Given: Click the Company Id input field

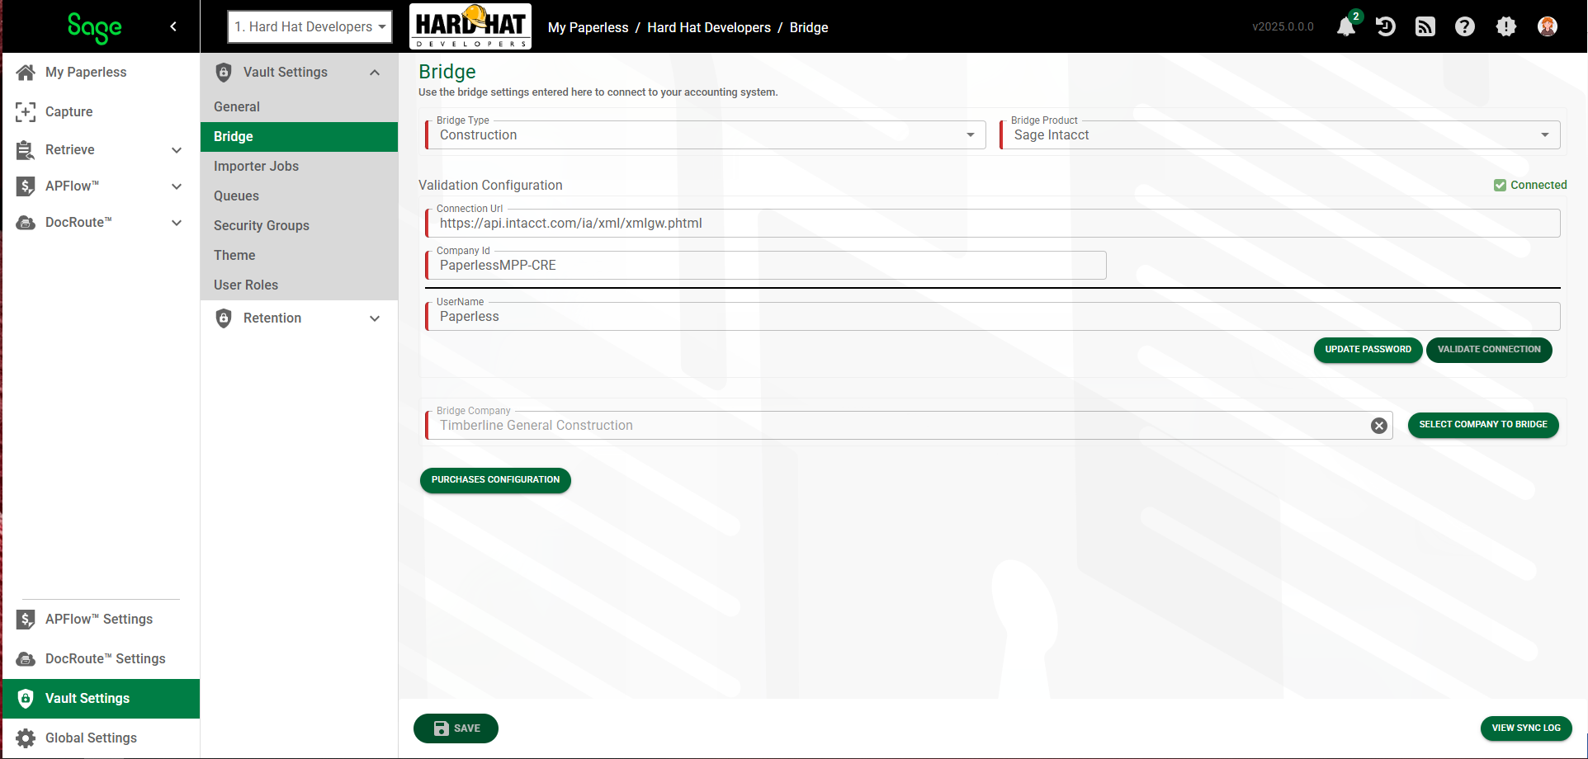Looking at the screenshot, I should click(x=766, y=266).
